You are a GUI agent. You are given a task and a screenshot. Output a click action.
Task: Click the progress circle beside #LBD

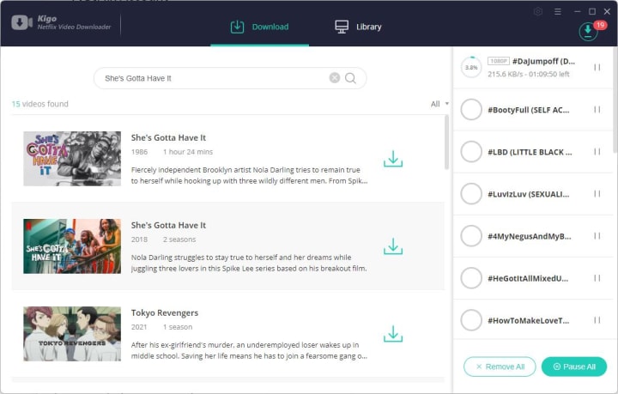tap(471, 152)
